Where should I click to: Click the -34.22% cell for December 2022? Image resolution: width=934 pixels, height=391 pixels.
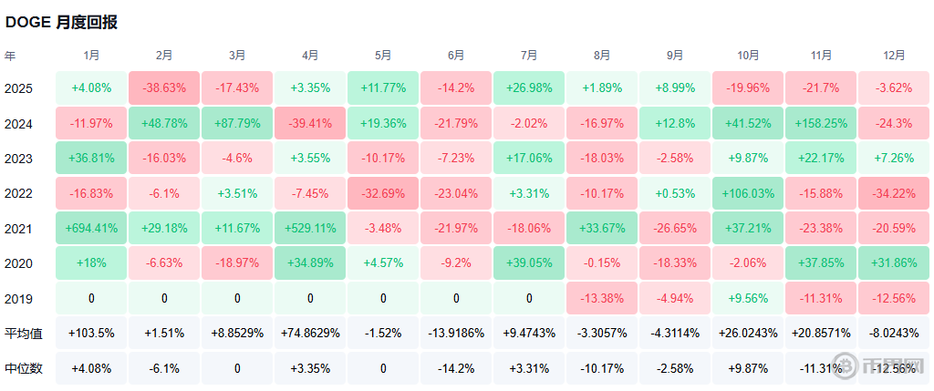coord(894,193)
